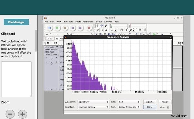Click Close in Frequency Analysis dialog
Viewport: 194px width, 119px height.
tap(150, 107)
